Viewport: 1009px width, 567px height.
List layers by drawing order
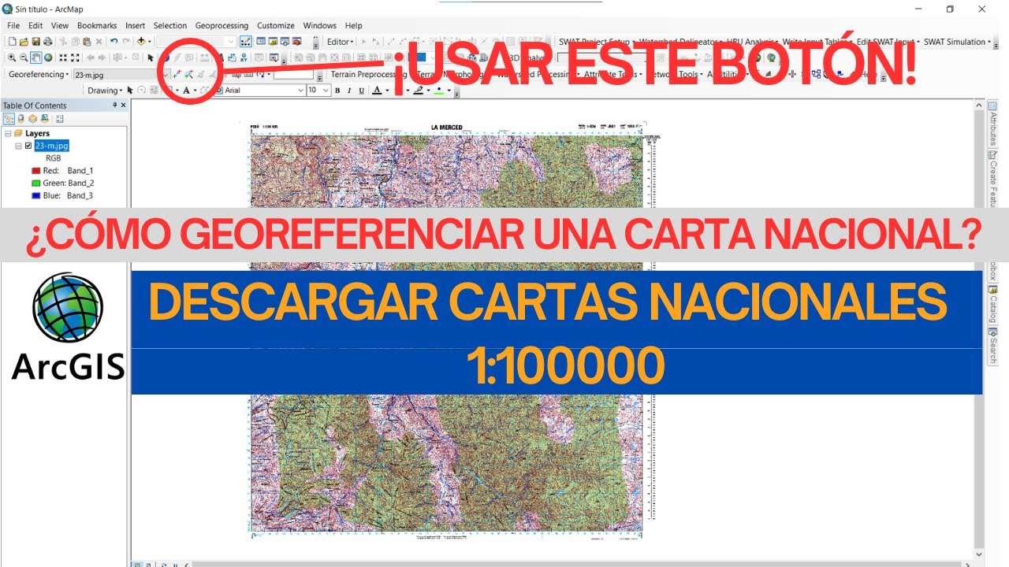[x=9, y=119]
